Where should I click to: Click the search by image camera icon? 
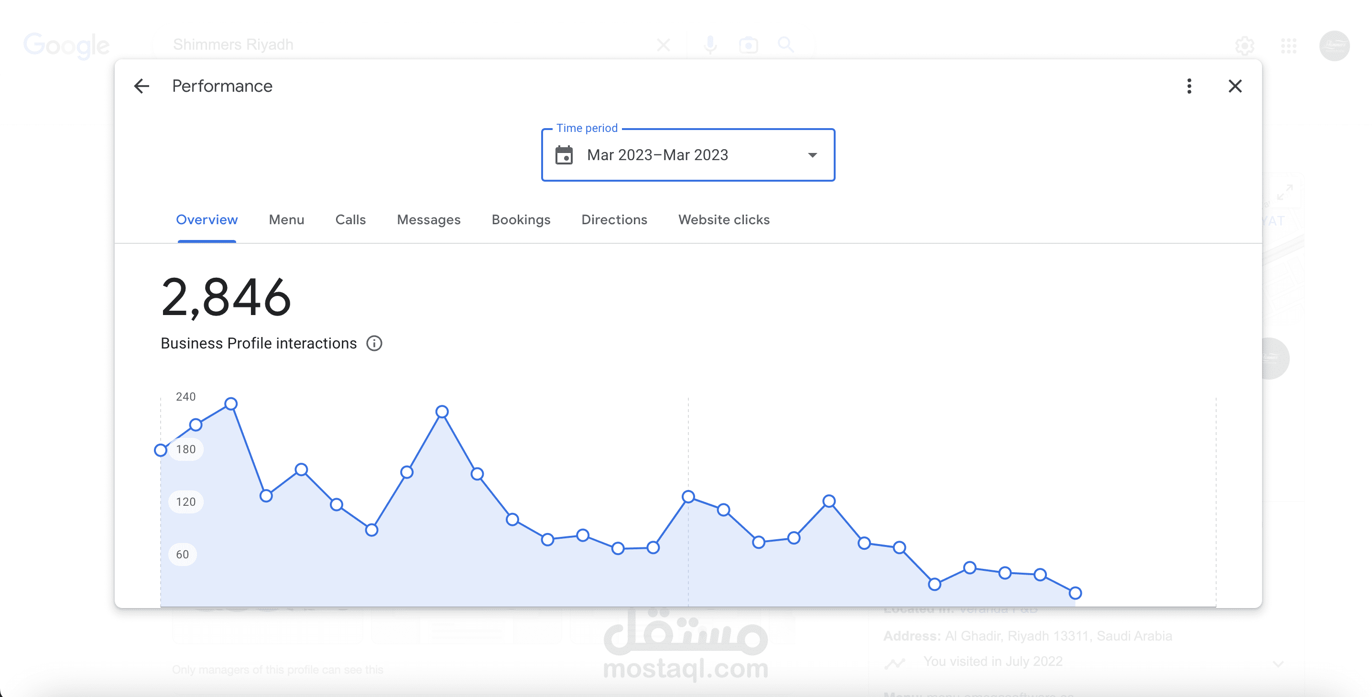tap(748, 45)
